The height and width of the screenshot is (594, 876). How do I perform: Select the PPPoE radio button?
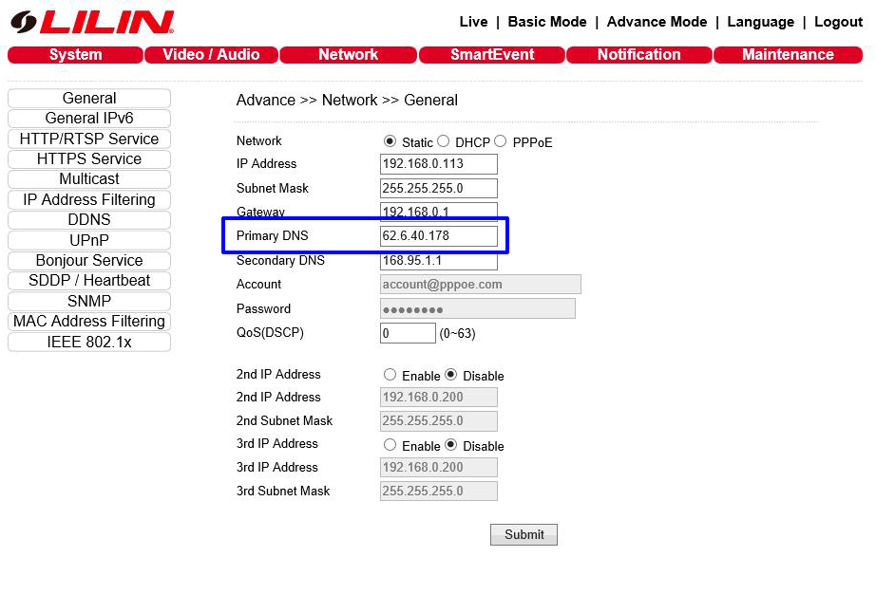click(x=501, y=141)
